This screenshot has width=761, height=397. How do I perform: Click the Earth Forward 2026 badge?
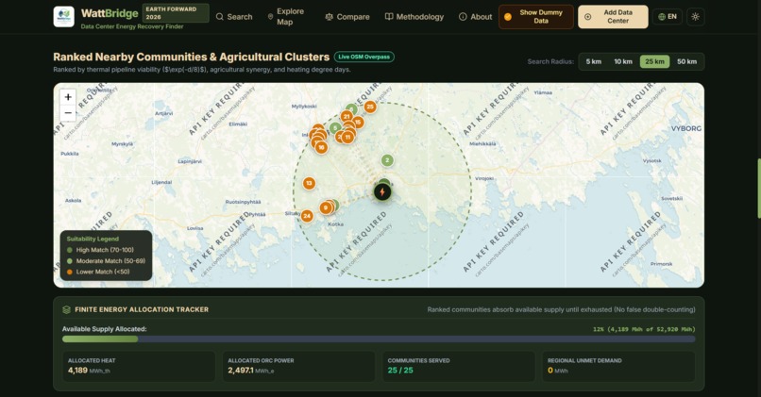tap(176, 13)
